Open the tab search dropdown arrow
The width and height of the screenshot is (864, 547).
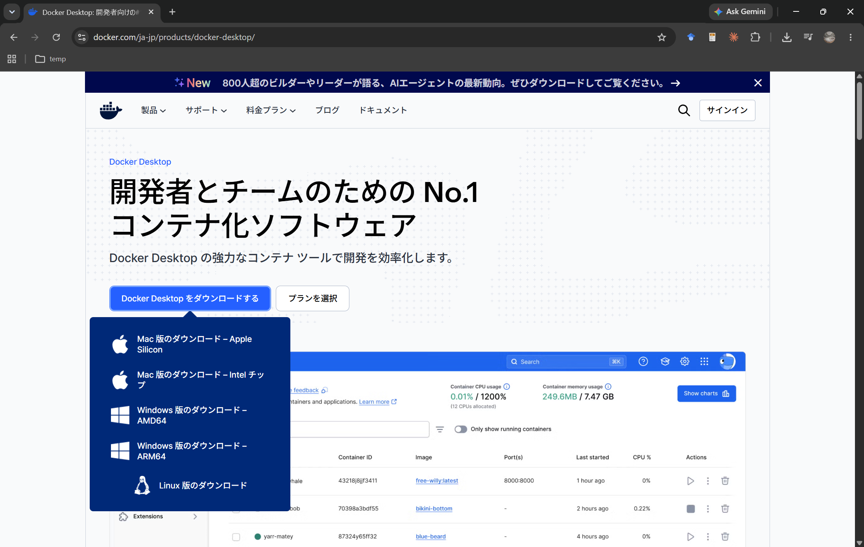click(12, 12)
